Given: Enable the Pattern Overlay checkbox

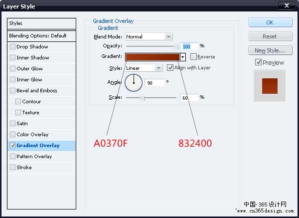Looking at the screenshot, I should tap(12, 156).
